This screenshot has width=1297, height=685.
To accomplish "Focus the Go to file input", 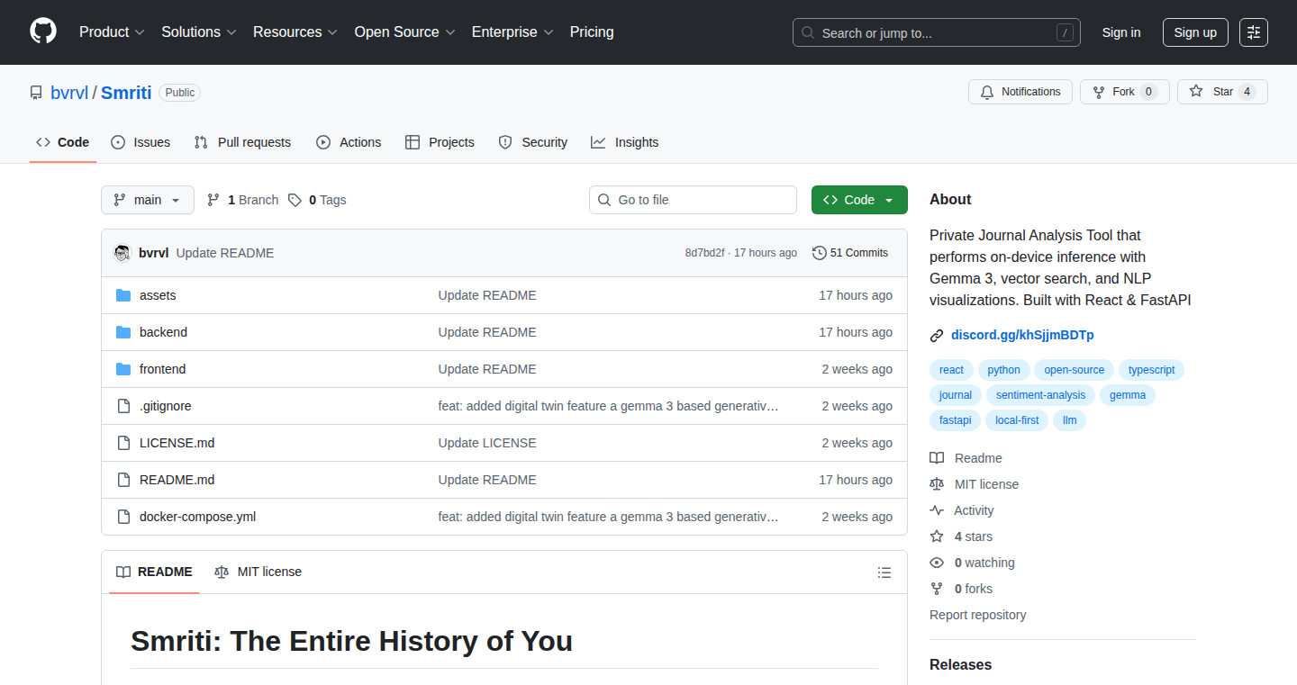I will click(693, 200).
